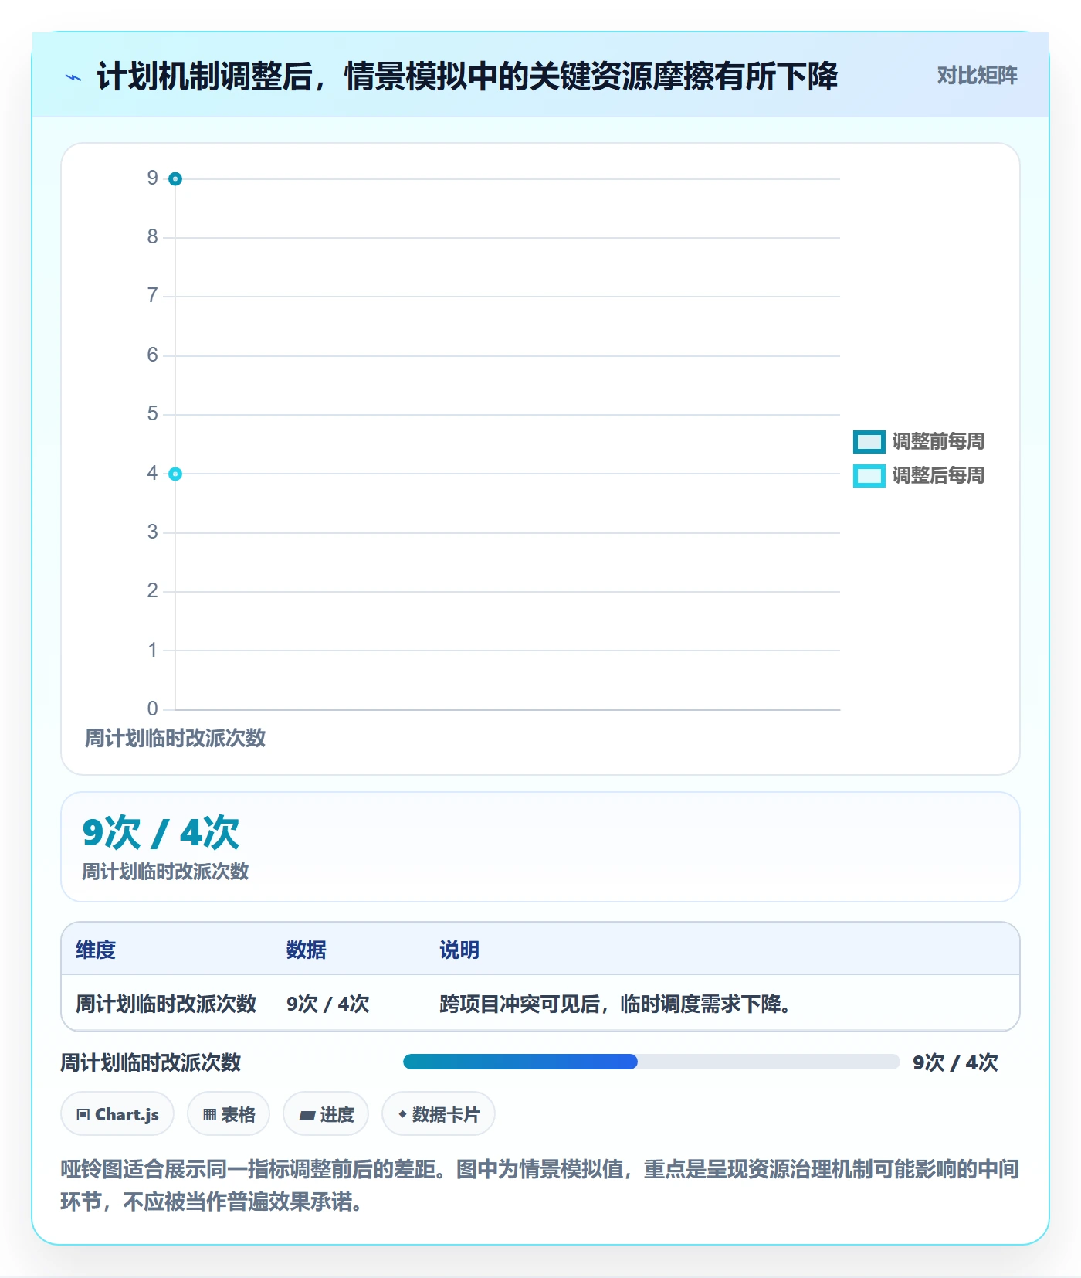This screenshot has height=1278, width=1081.
Task: Click the data card caption 周计划临时改派次数
Action: (165, 872)
